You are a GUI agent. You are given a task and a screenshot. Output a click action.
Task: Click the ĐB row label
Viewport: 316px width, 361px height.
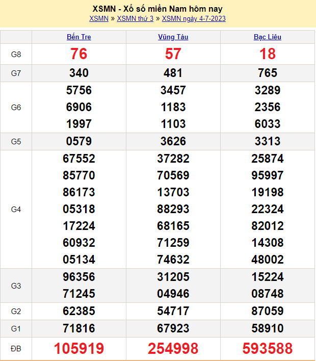tap(16, 349)
